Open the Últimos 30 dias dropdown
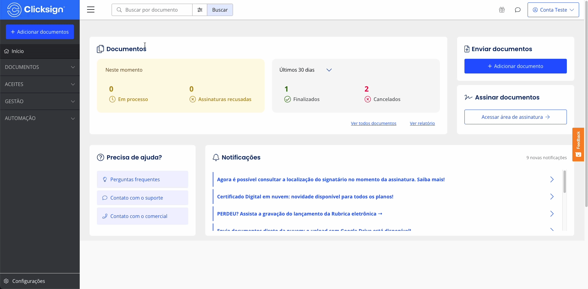Image resolution: width=588 pixels, height=289 pixels. point(306,70)
